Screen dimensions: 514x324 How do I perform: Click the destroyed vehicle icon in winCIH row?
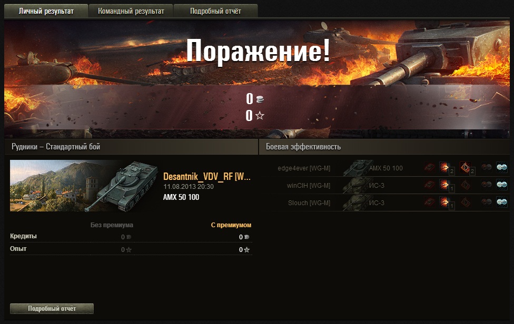[429, 185]
